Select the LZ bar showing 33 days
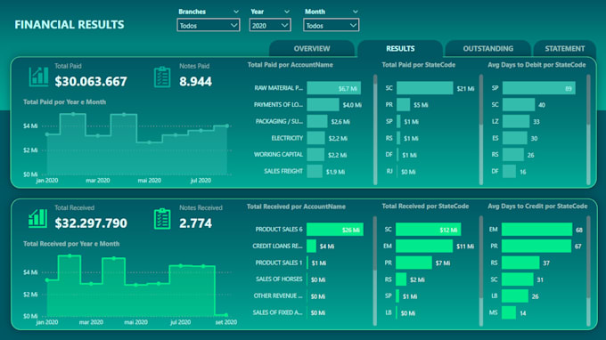 tap(516, 121)
